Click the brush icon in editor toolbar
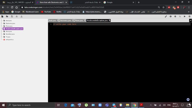The width and height of the screenshot is (192, 108). coord(166,16)
